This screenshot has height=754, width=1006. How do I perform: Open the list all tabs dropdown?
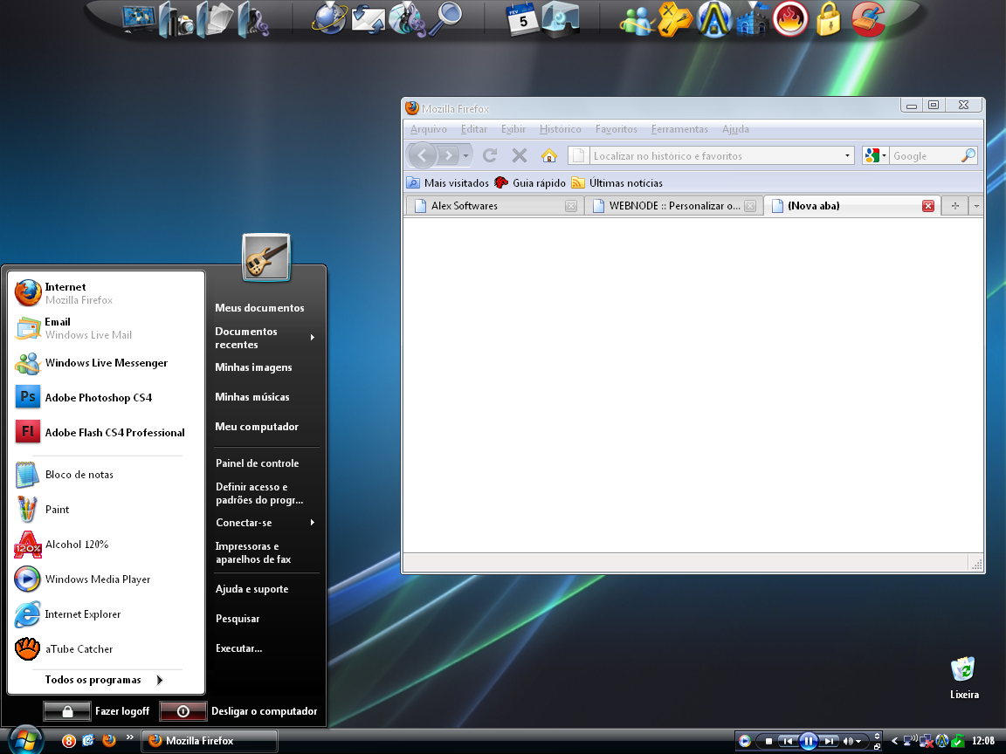click(x=976, y=206)
